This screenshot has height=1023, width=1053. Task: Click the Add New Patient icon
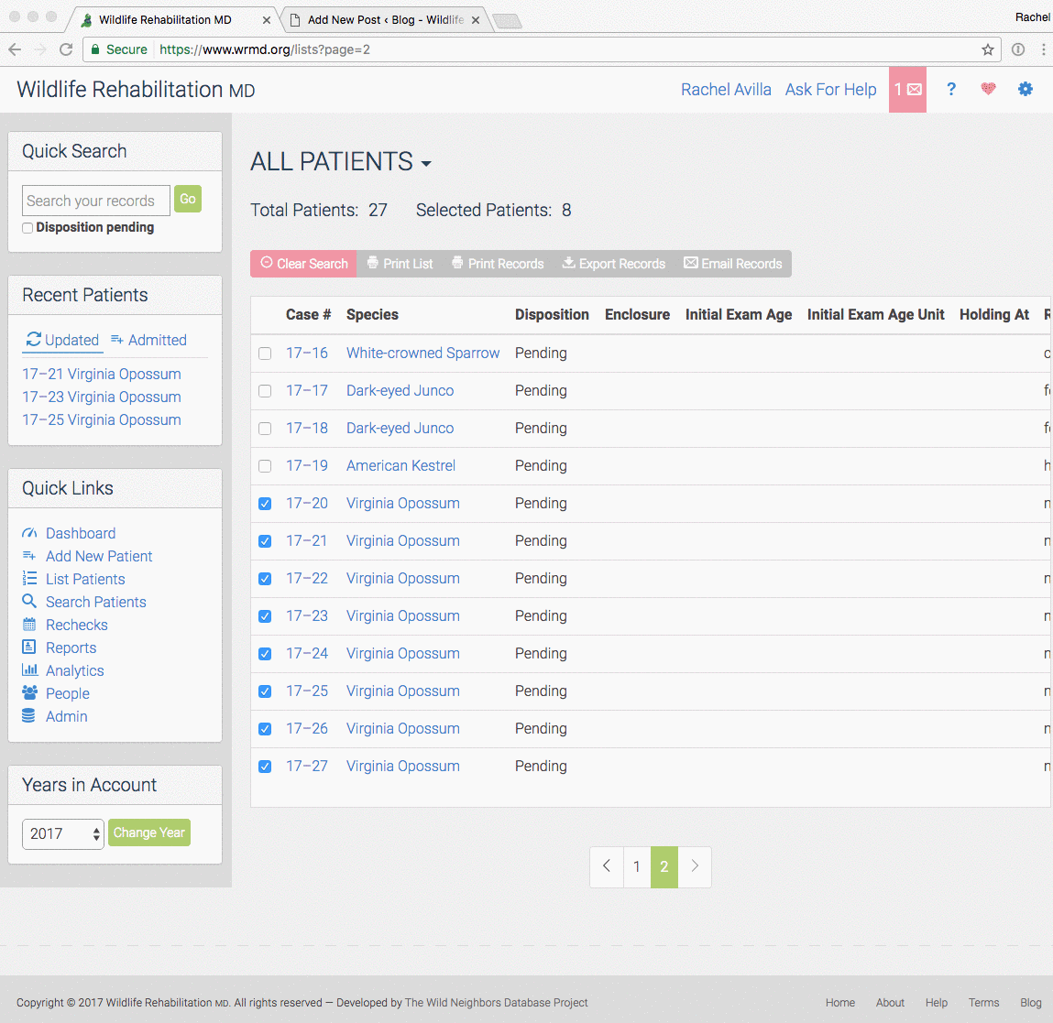[x=29, y=556]
